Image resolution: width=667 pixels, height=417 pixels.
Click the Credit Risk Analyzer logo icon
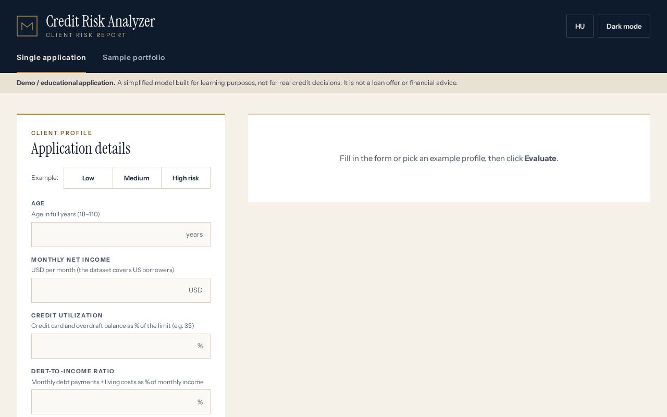coord(27,26)
